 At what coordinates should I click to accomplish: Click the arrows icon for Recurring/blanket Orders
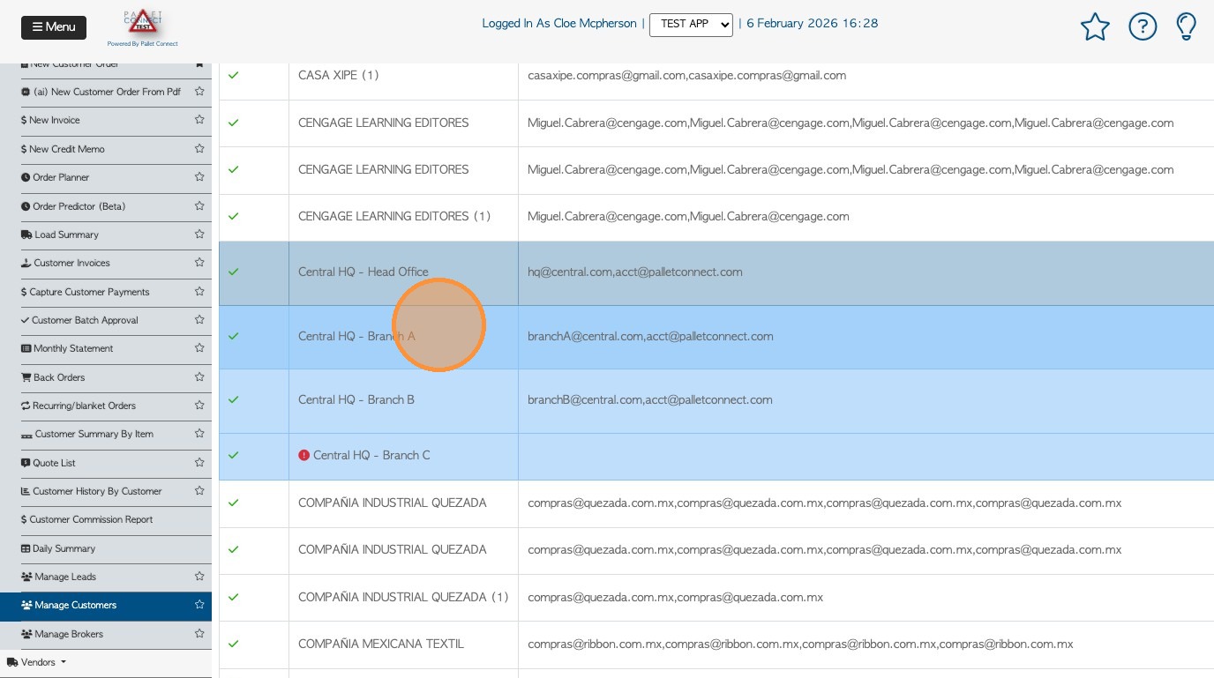tap(26, 406)
